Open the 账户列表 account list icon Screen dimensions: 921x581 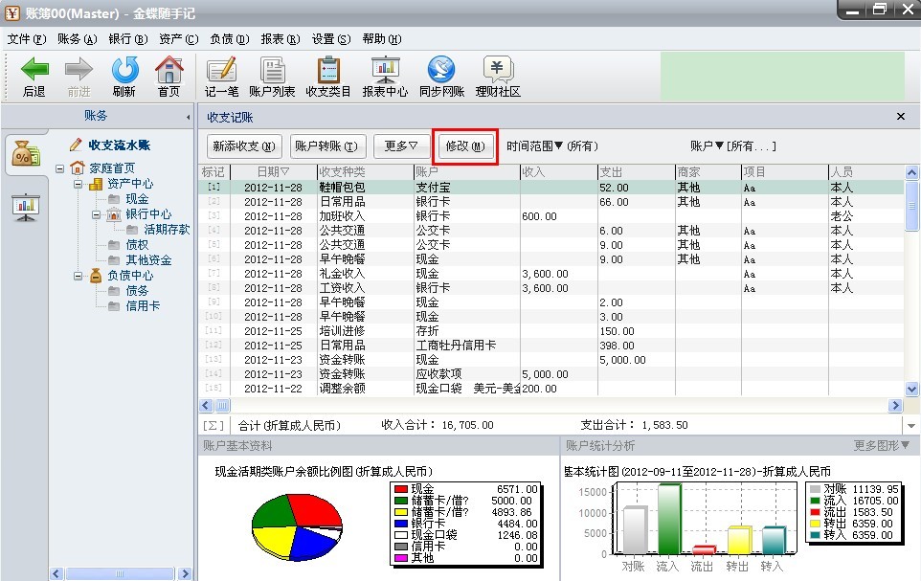click(x=272, y=70)
